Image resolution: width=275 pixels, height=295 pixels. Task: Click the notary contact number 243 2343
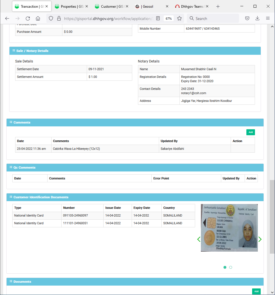(188, 89)
